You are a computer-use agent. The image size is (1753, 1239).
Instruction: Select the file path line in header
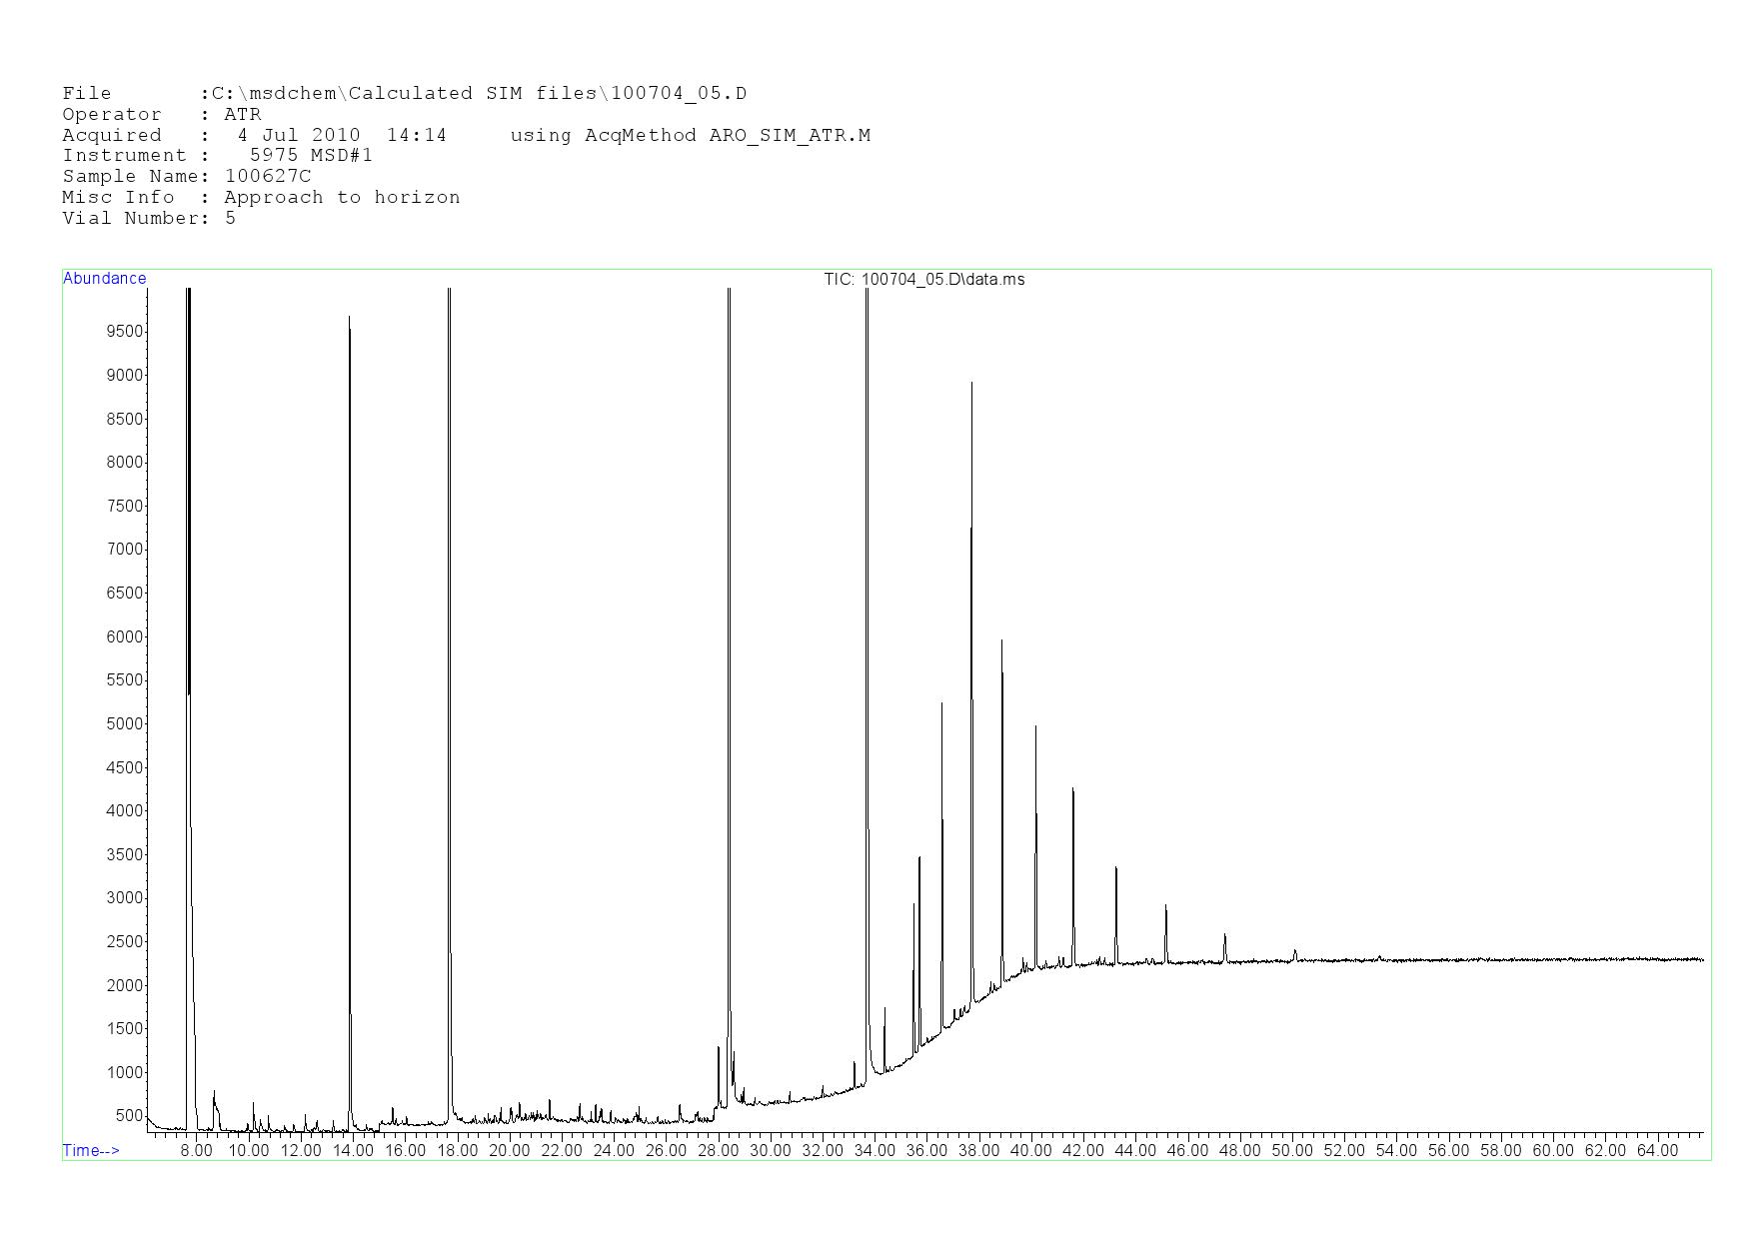coord(404,94)
